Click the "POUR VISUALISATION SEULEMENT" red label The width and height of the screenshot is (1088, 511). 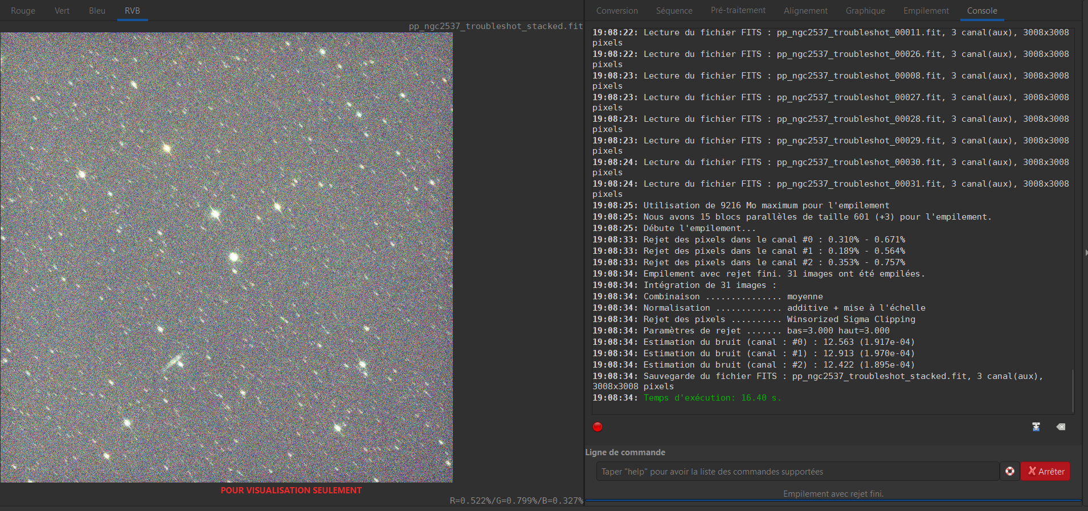291,490
